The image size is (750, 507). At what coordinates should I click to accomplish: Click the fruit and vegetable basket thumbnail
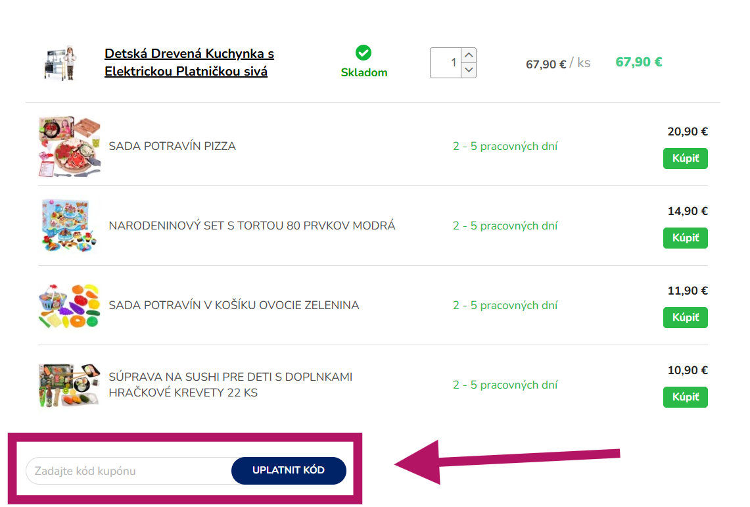coord(69,306)
